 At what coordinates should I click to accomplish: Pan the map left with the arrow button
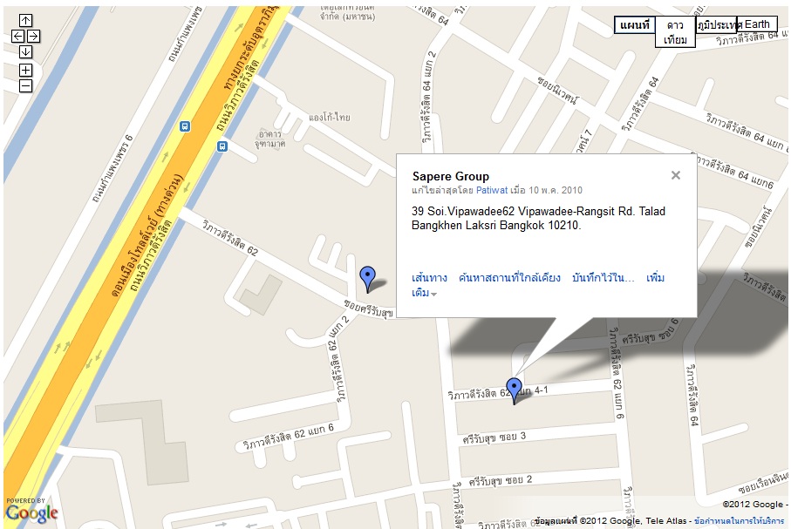tap(17, 36)
